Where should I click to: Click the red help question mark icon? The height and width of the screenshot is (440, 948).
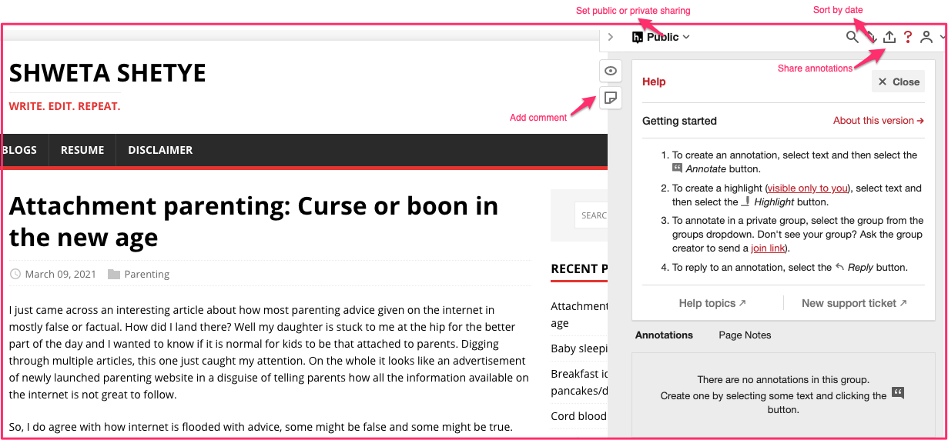coord(908,37)
